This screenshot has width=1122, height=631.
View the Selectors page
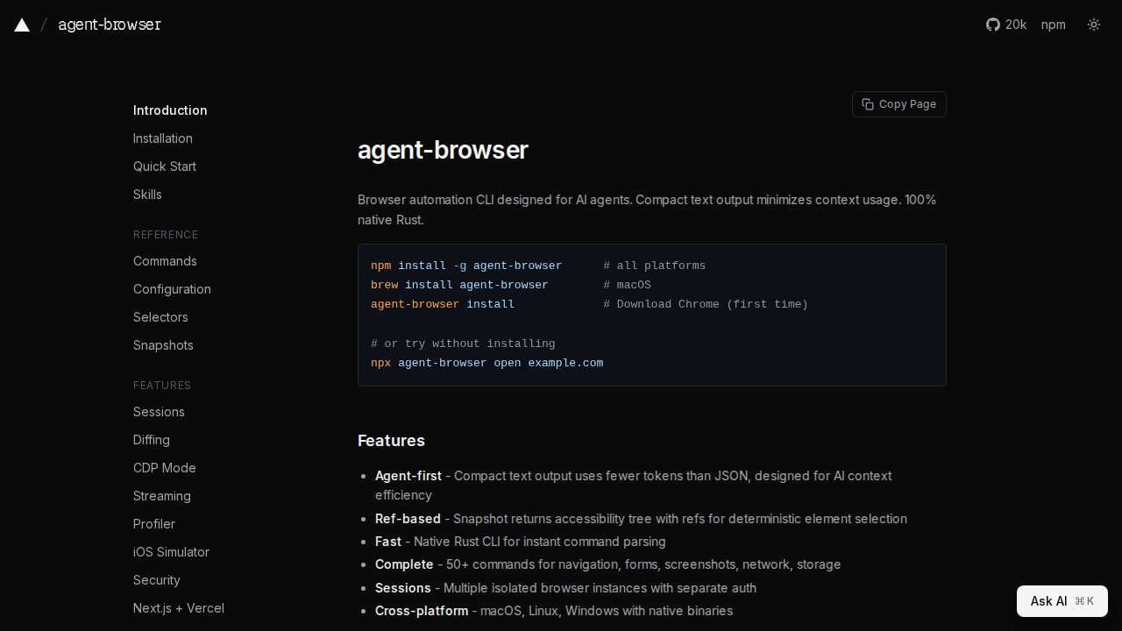160,317
